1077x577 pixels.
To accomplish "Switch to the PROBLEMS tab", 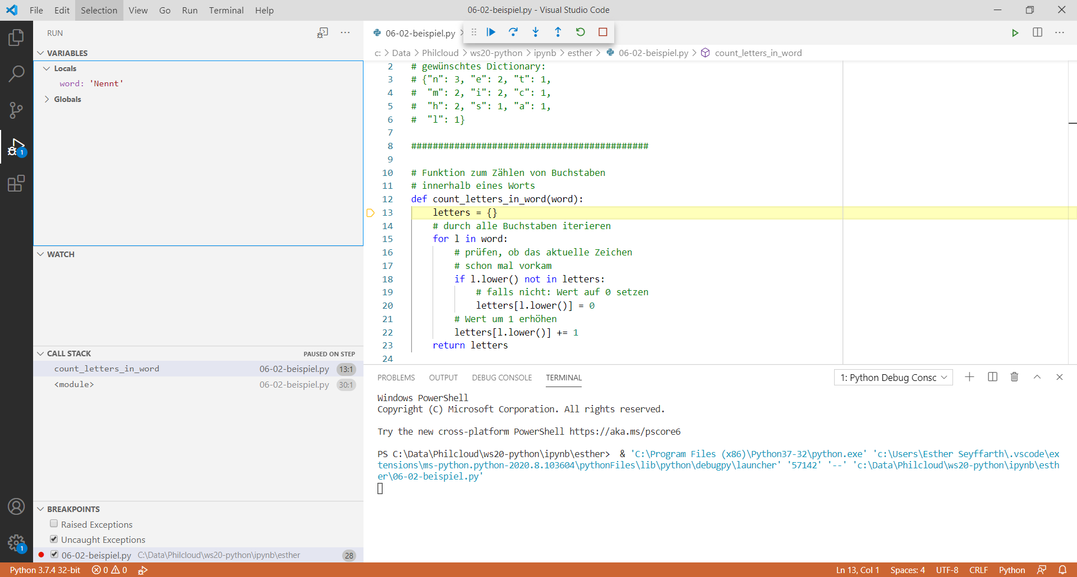I will 396,378.
